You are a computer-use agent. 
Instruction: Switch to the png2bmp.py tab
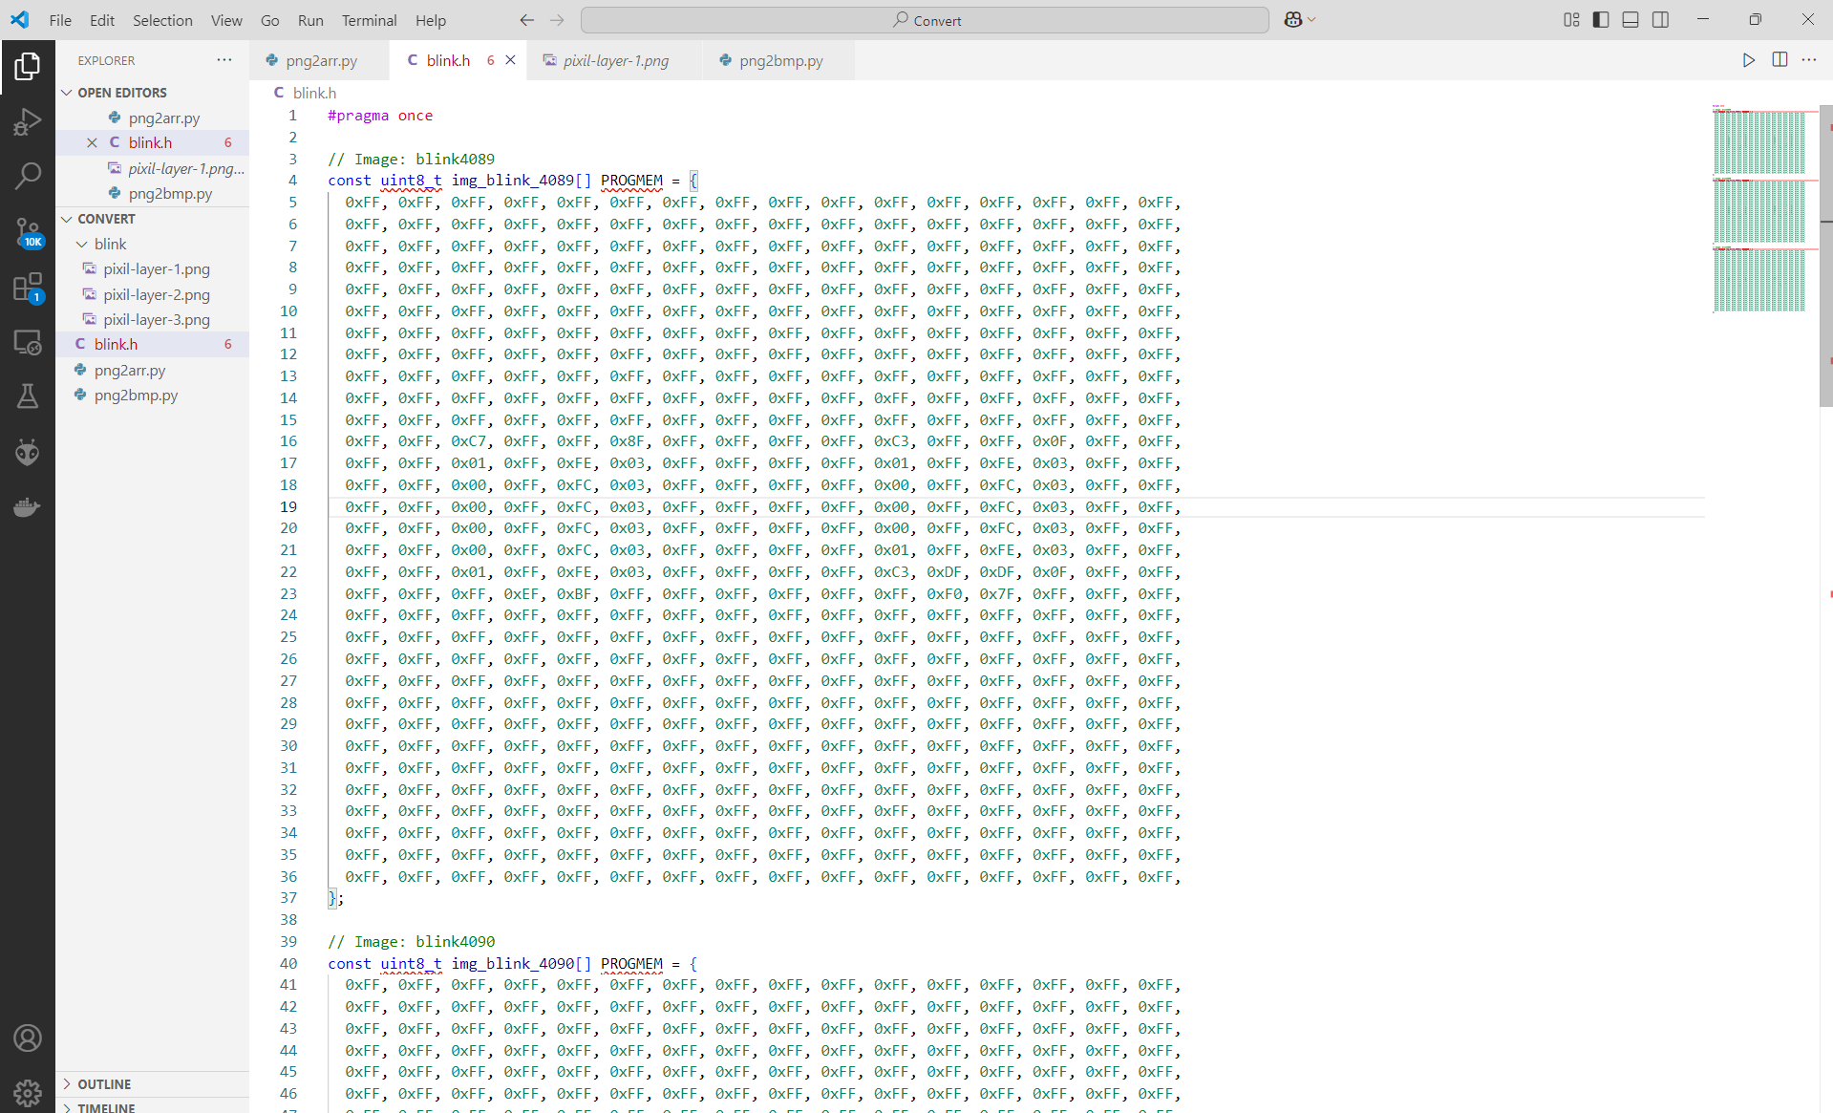[779, 60]
